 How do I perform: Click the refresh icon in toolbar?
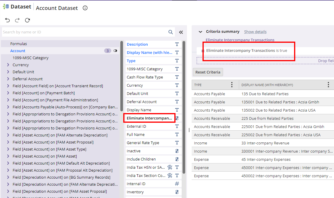27,20
